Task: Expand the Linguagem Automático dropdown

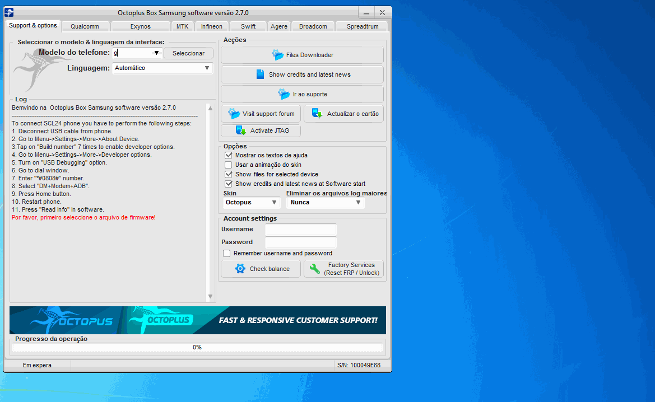Action: click(207, 68)
